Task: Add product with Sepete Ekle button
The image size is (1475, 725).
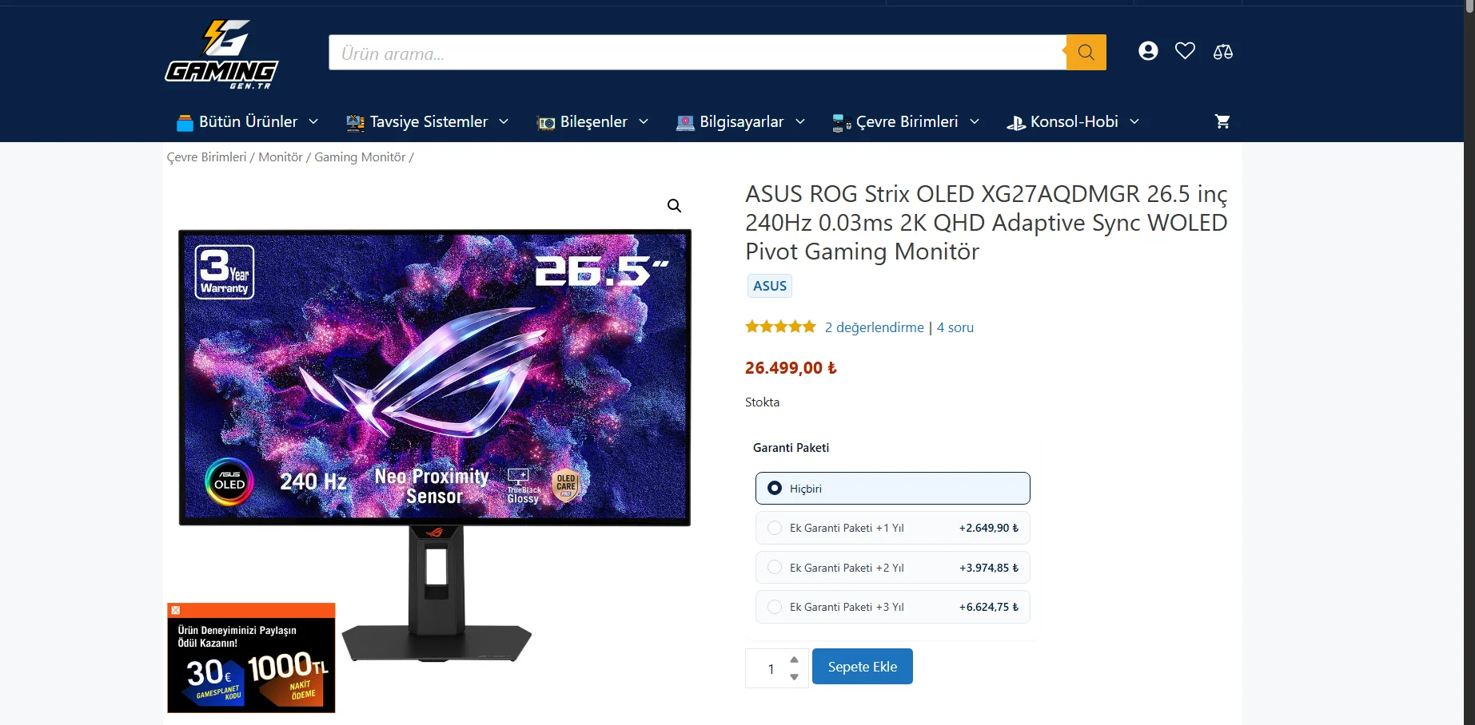Action: point(862,667)
